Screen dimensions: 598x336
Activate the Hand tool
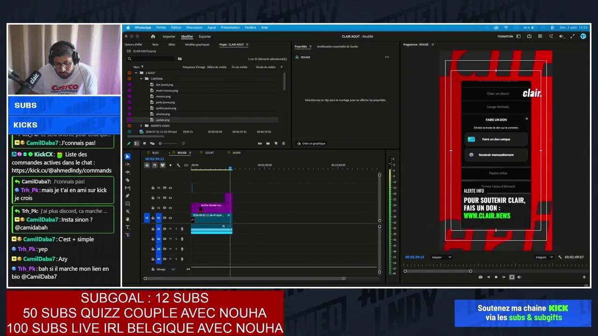click(x=128, y=219)
